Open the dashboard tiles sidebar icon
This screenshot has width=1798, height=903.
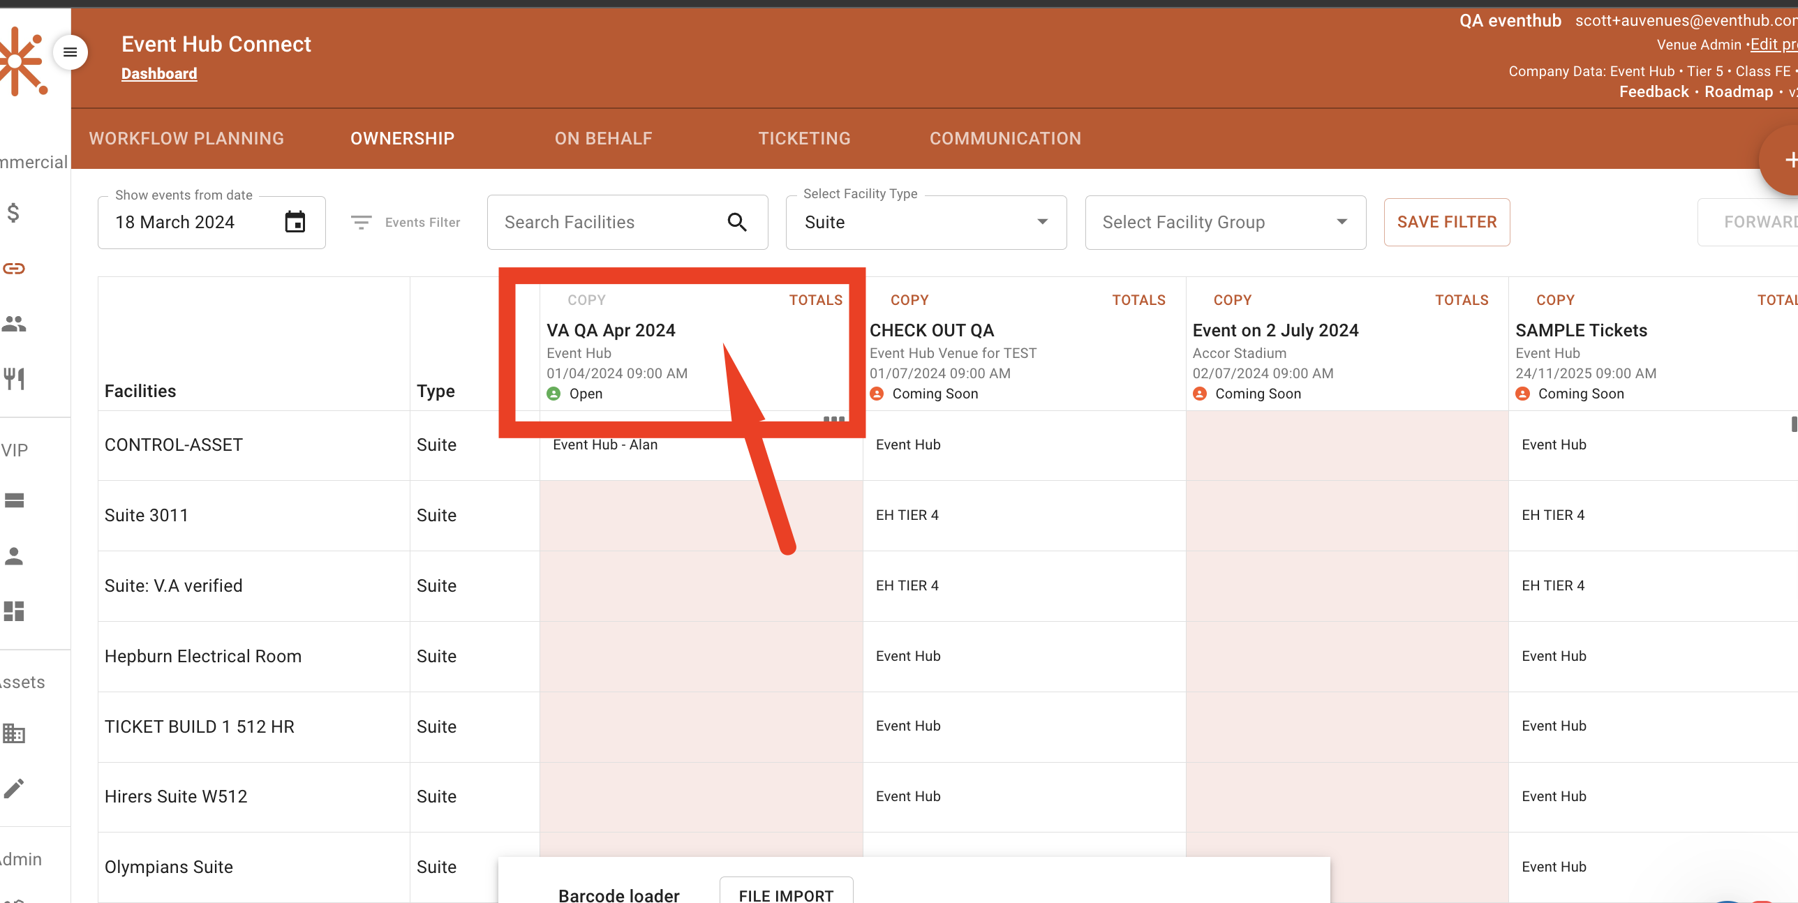tap(14, 611)
